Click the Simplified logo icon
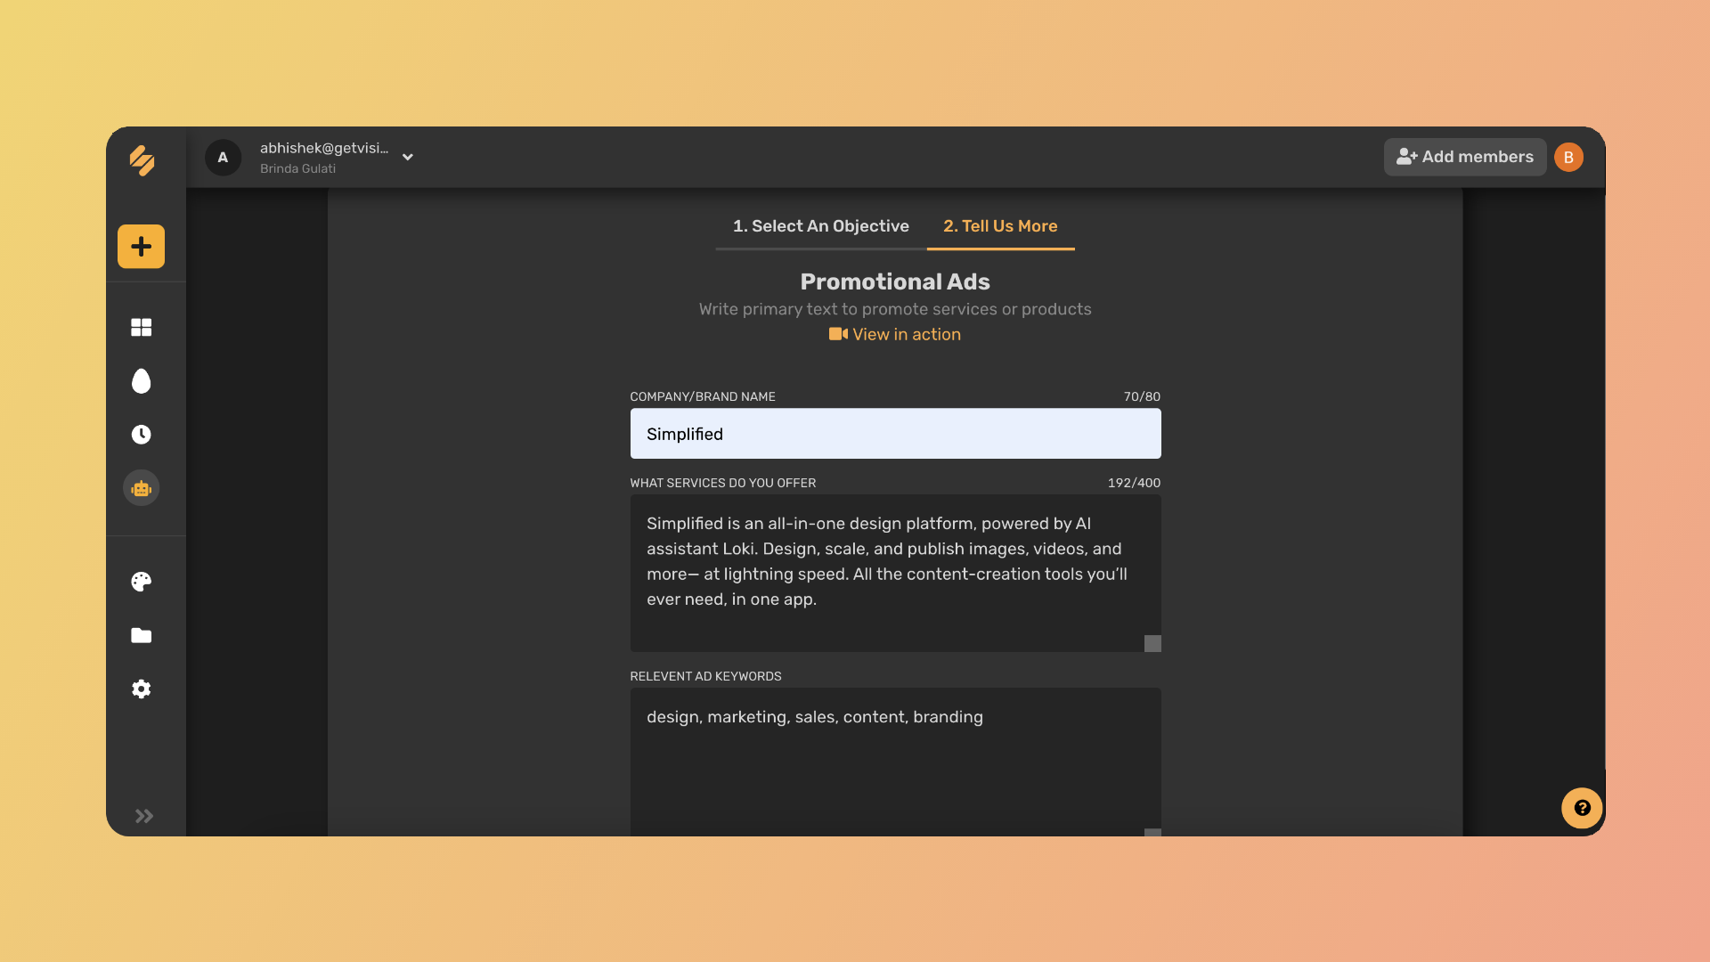Viewport: 1710px width, 962px height. tap(142, 160)
